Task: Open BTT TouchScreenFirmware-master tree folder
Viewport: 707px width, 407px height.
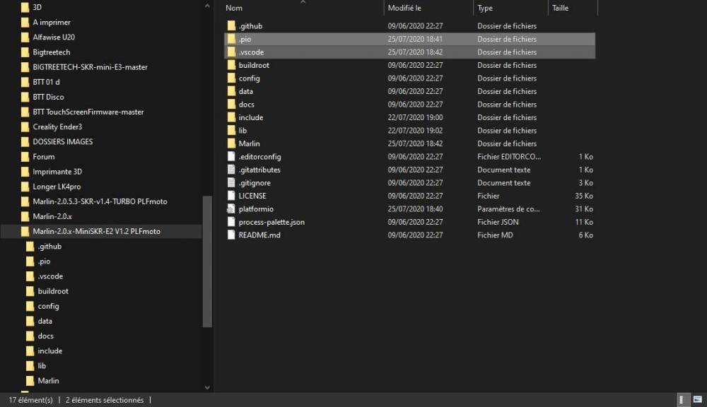Action: tap(88, 112)
